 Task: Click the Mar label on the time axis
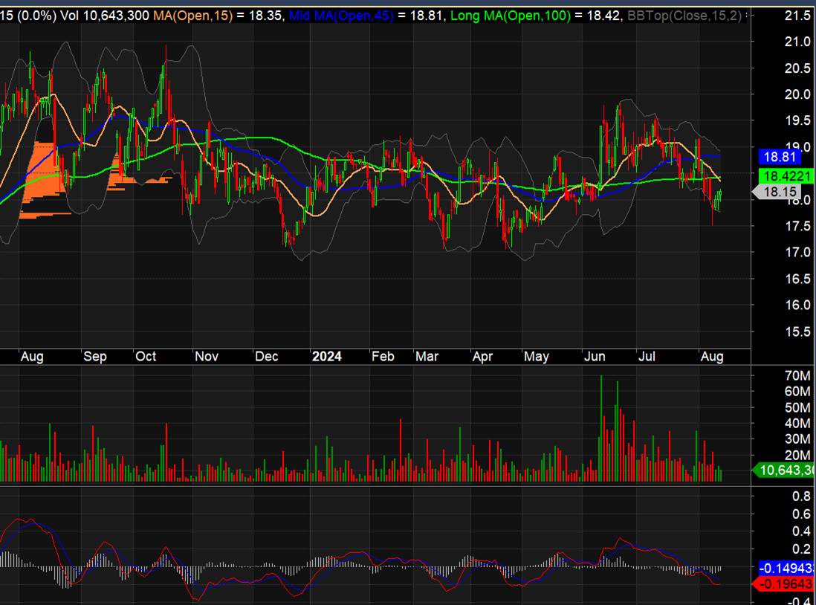(427, 357)
